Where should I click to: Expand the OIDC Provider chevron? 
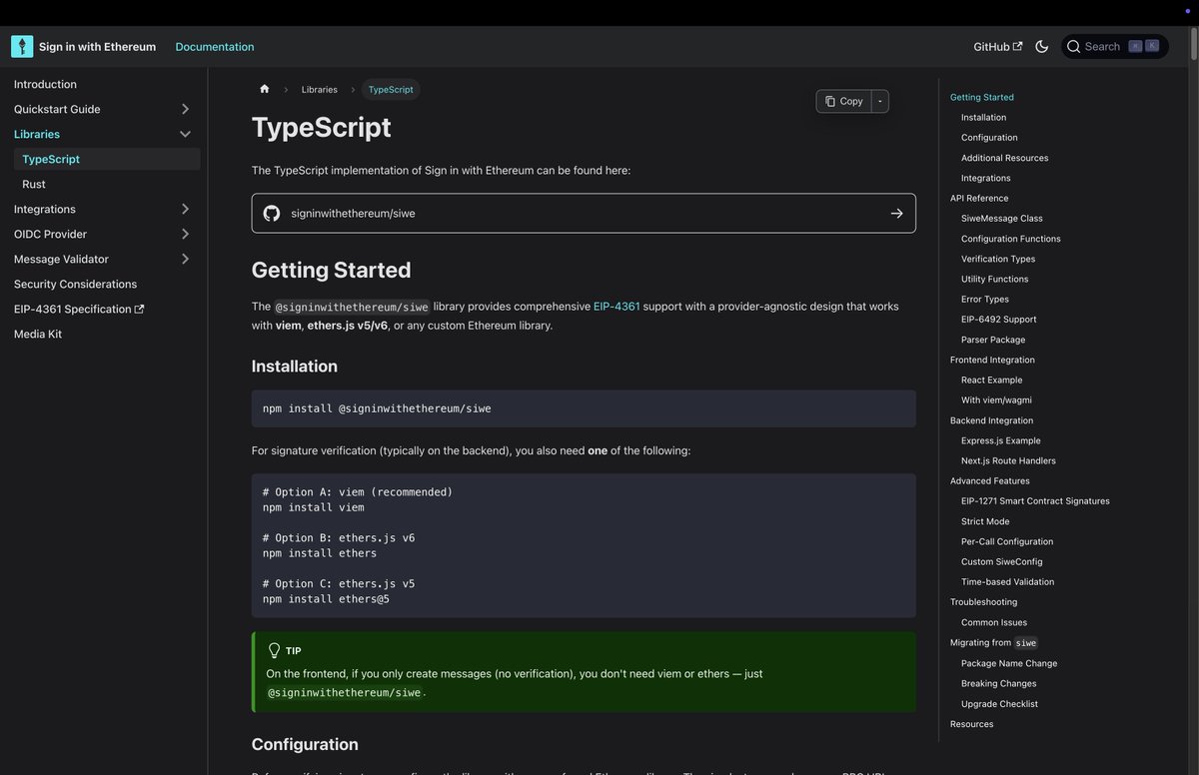coord(185,234)
